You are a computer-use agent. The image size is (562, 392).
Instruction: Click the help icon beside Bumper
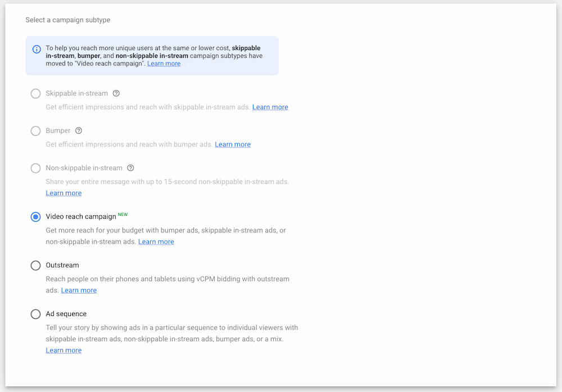(x=78, y=130)
